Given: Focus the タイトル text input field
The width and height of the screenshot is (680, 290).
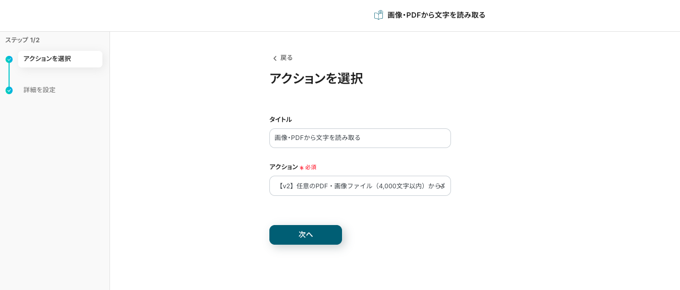Looking at the screenshot, I should pyautogui.click(x=360, y=138).
